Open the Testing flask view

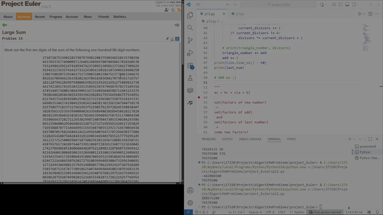point(190,78)
